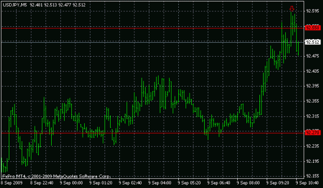Click the 92.595 price scale value
The image size is (323, 188).
point(313,11)
